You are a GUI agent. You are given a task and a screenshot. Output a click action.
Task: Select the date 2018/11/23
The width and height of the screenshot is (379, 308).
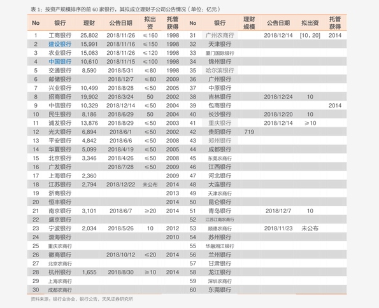point(278,228)
